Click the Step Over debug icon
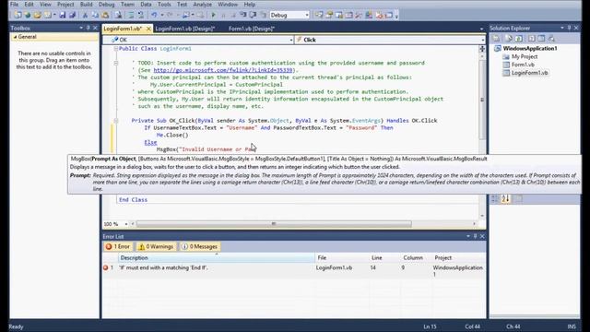Screen dimensions: 590x332 point(253,15)
